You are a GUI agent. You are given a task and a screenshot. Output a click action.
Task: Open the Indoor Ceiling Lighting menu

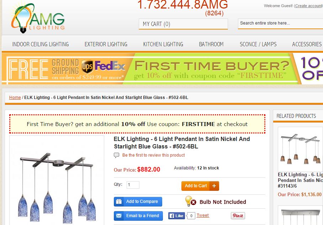pos(41,44)
